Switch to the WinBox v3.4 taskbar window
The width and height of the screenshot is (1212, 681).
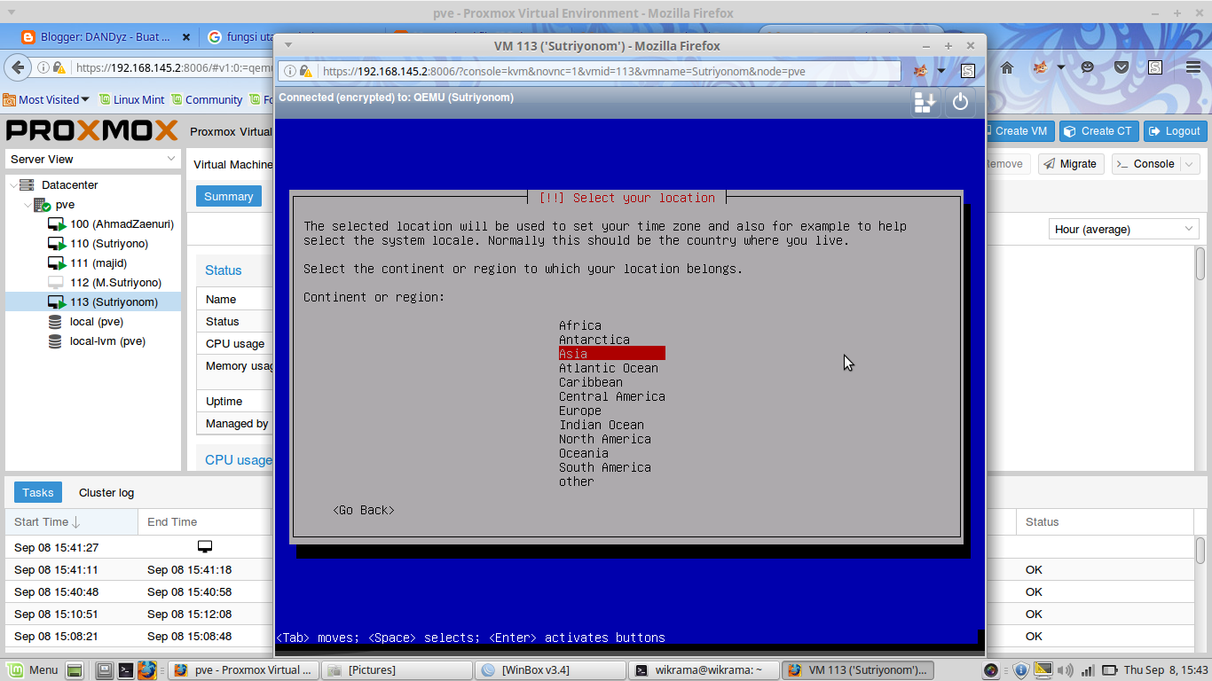click(550, 670)
